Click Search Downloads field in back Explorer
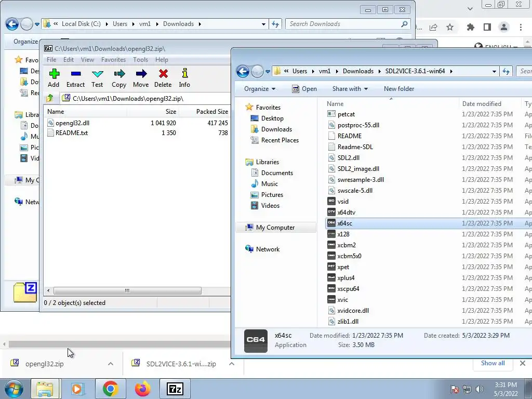The image size is (532, 399). point(348,24)
